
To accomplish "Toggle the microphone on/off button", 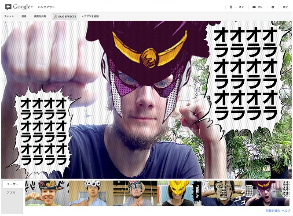I will click(237, 7).
